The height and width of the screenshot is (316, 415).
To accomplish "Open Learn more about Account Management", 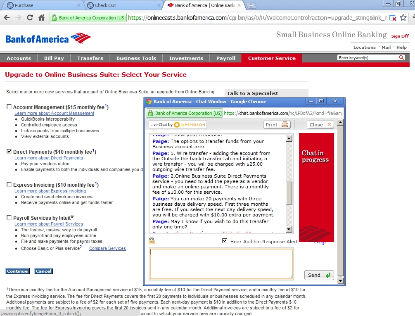I will 54,113.
